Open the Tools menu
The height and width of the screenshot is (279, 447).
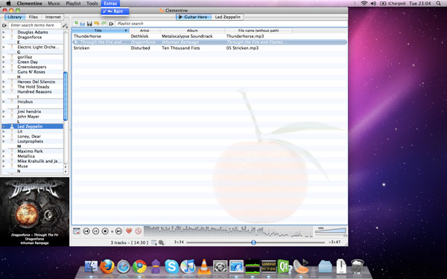pos(92,4)
